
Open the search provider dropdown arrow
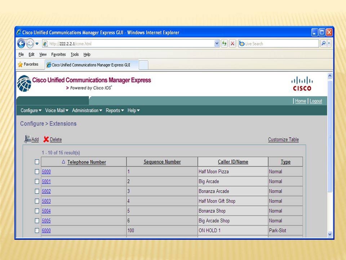click(x=329, y=43)
